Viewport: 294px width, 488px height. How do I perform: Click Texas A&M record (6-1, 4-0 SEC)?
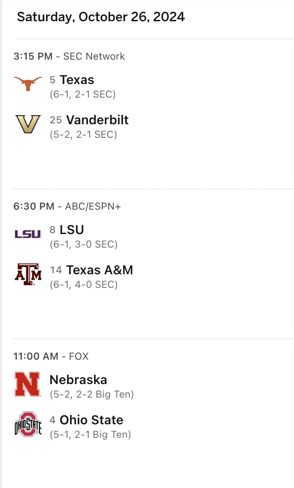pos(84,284)
